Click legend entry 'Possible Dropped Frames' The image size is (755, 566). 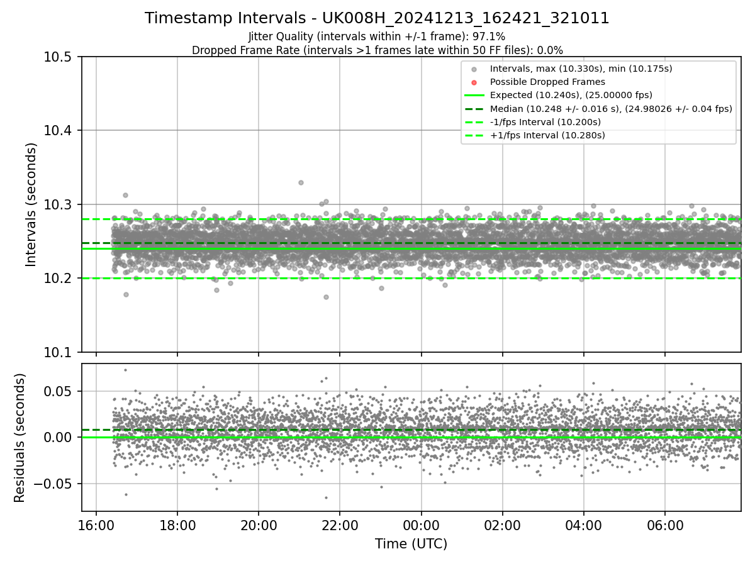[547, 82]
